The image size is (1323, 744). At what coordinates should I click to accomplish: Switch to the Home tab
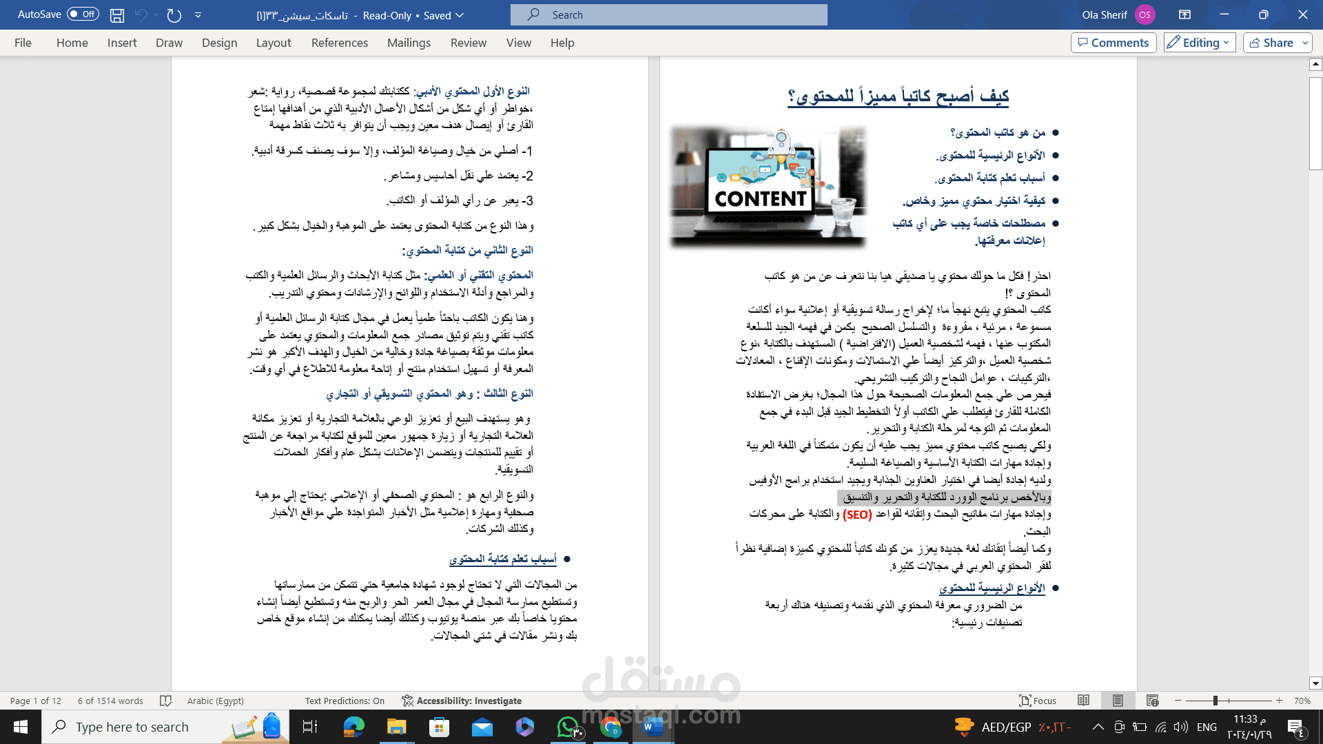point(72,43)
